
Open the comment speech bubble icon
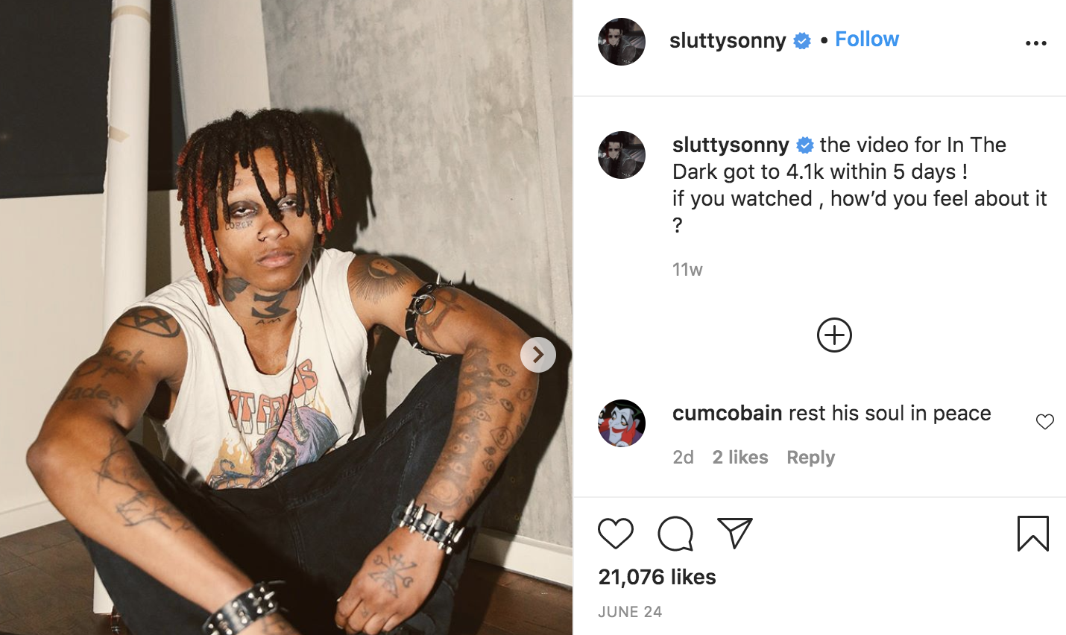pyautogui.click(x=675, y=534)
